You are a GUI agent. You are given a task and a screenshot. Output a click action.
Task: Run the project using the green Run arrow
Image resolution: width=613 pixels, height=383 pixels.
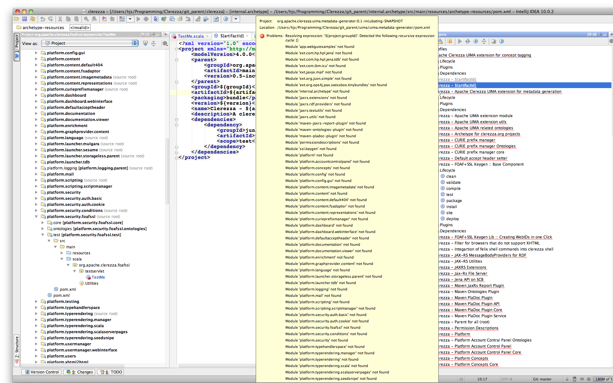point(139,19)
